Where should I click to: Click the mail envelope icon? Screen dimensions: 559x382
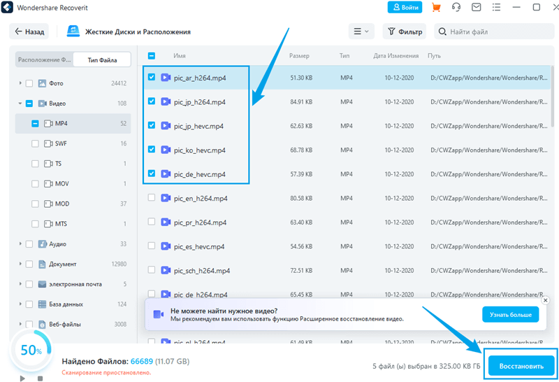pyautogui.click(x=477, y=7)
